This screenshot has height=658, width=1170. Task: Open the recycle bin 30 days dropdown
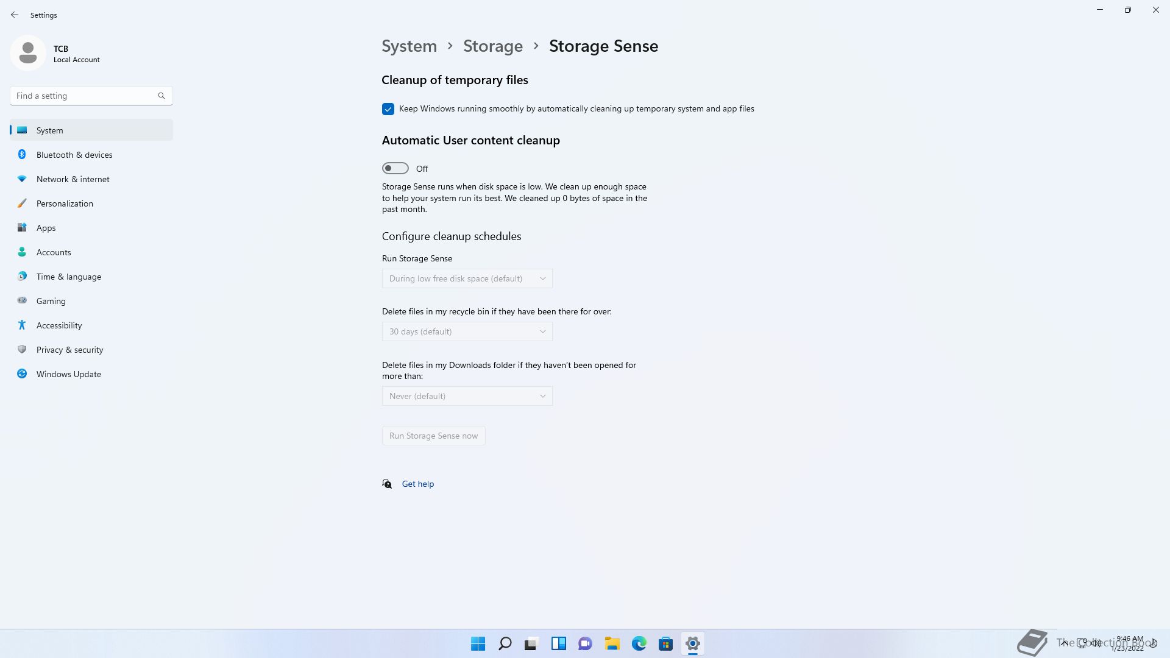[x=467, y=331]
